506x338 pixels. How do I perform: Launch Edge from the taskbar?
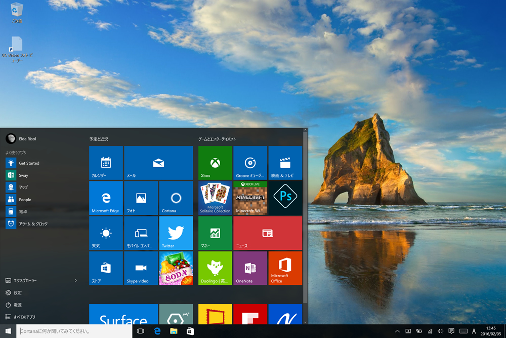(157, 331)
